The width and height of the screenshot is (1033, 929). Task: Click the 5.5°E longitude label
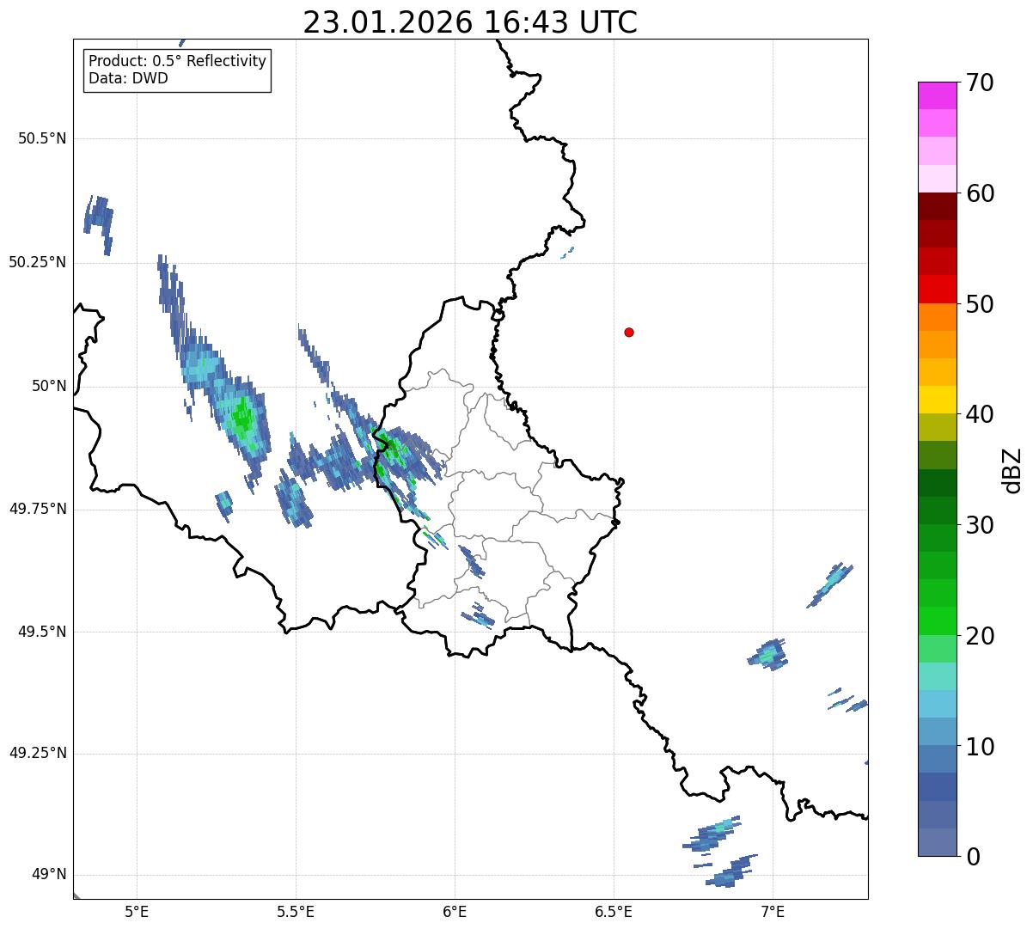tap(296, 911)
